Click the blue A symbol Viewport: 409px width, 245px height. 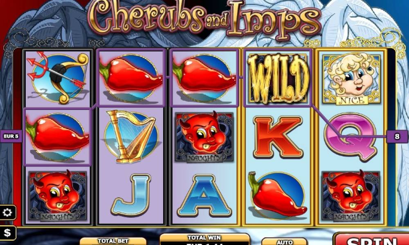[x=204, y=196]
